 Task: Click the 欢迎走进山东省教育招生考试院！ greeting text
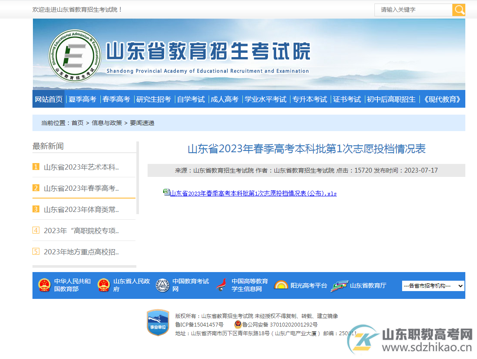(77, 10)
